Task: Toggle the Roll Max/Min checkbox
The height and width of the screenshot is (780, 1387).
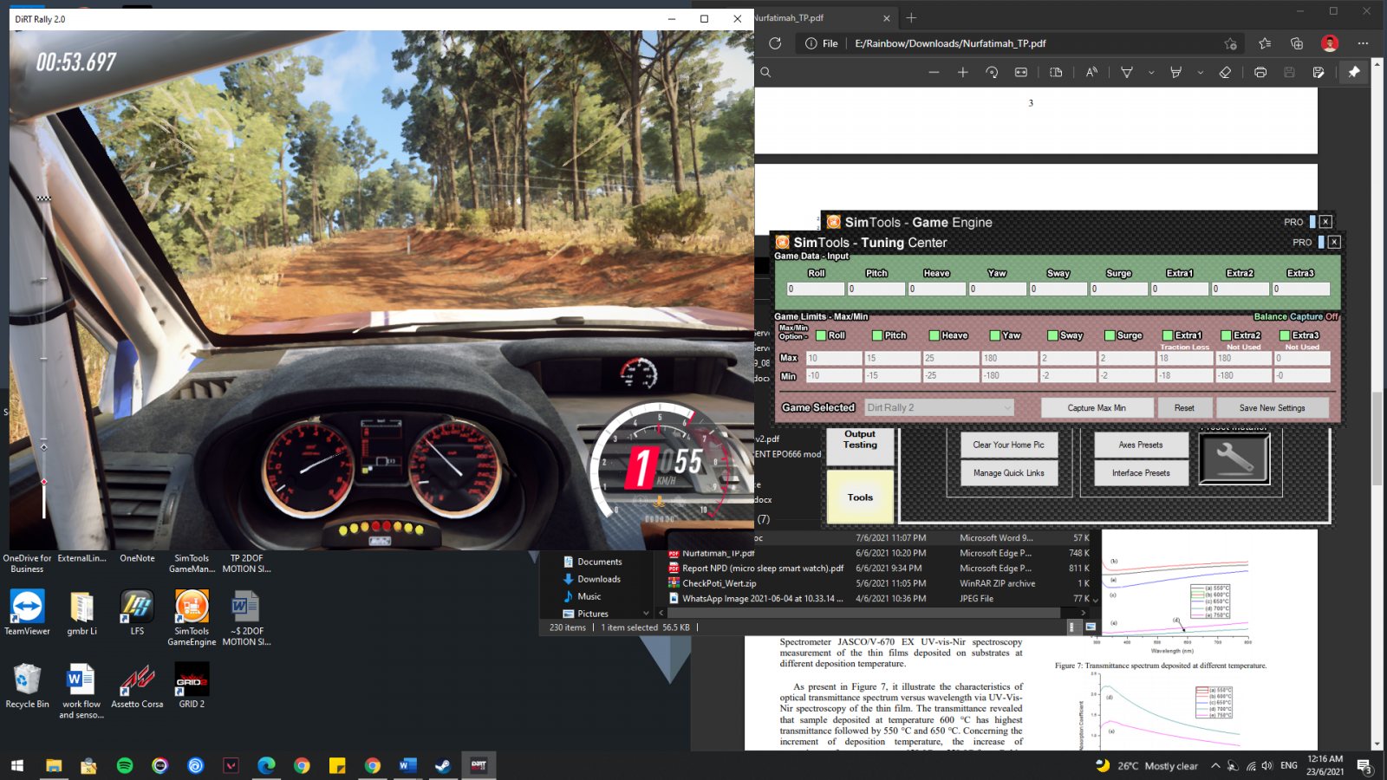Action: pyautogui.click(x=821, y=335)
